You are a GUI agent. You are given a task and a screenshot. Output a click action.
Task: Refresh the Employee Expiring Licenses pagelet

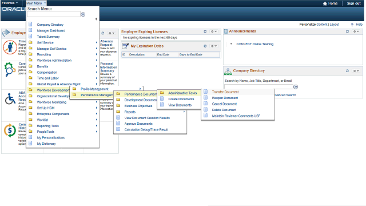pos(205,31)
